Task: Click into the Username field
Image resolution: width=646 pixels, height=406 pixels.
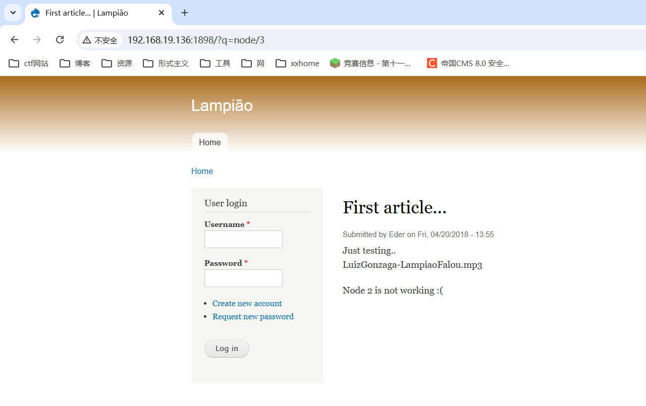Action: point(243,240)
